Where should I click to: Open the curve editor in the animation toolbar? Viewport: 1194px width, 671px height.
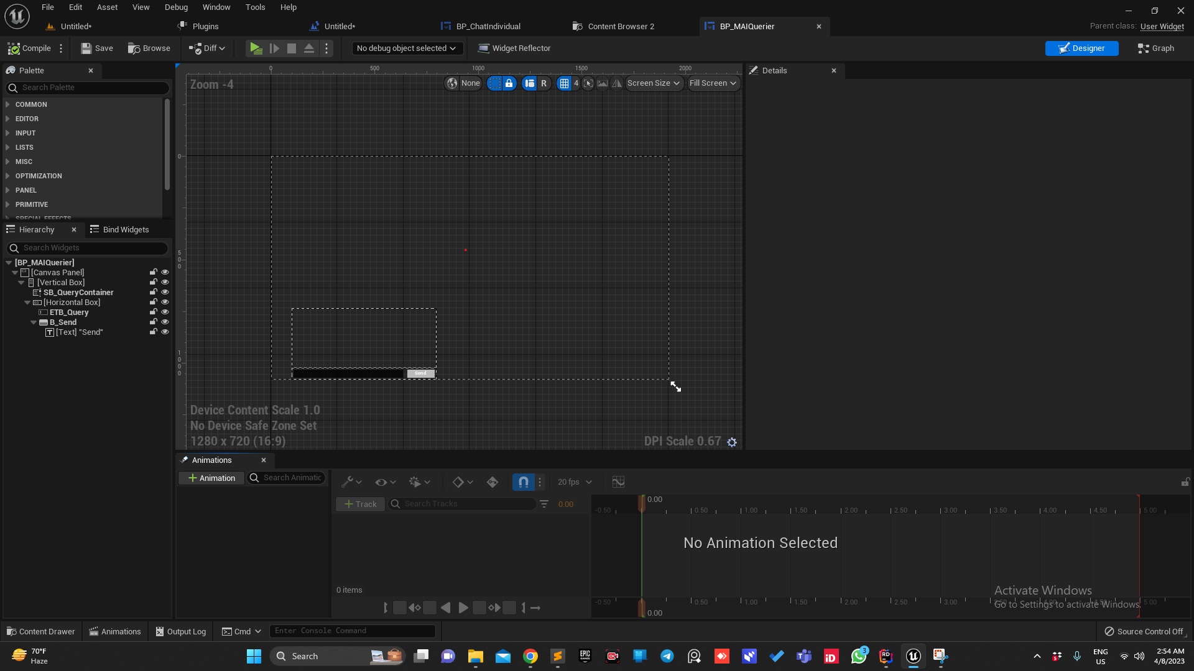(x=618, y=482)
